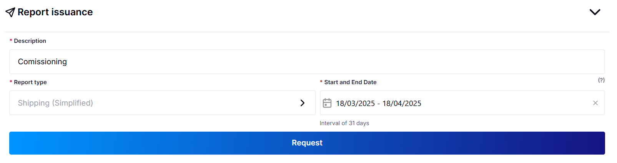Click the red asterisk beside Report type
617x163 pixels.
[x=11, y=82]
